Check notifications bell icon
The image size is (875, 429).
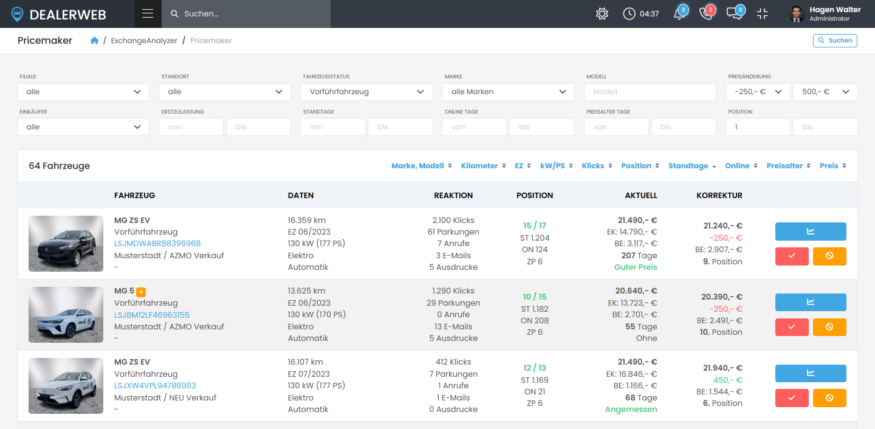[679, 13]
